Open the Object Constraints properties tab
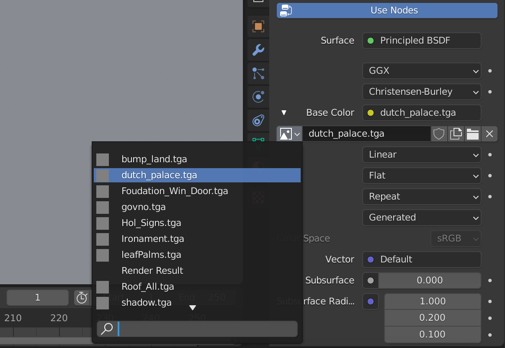The width and height of the screenshot is (505, 348). pyautogui.click(x=258, y=121)
